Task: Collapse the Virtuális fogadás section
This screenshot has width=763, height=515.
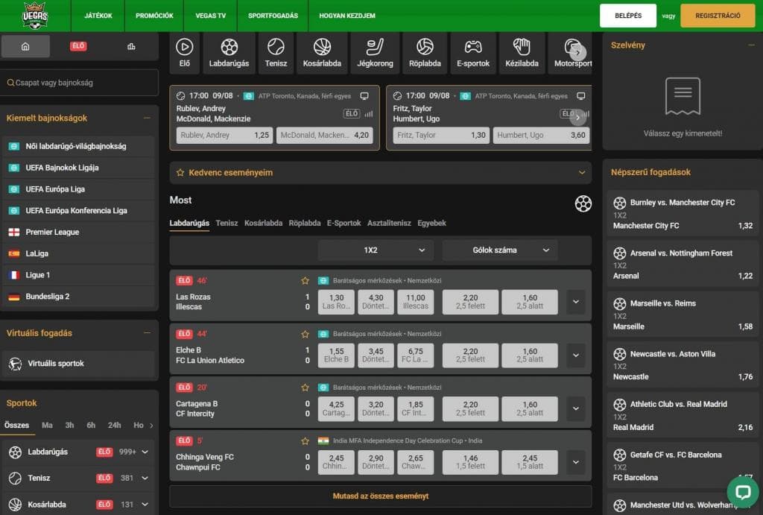Action: [147, 333]
